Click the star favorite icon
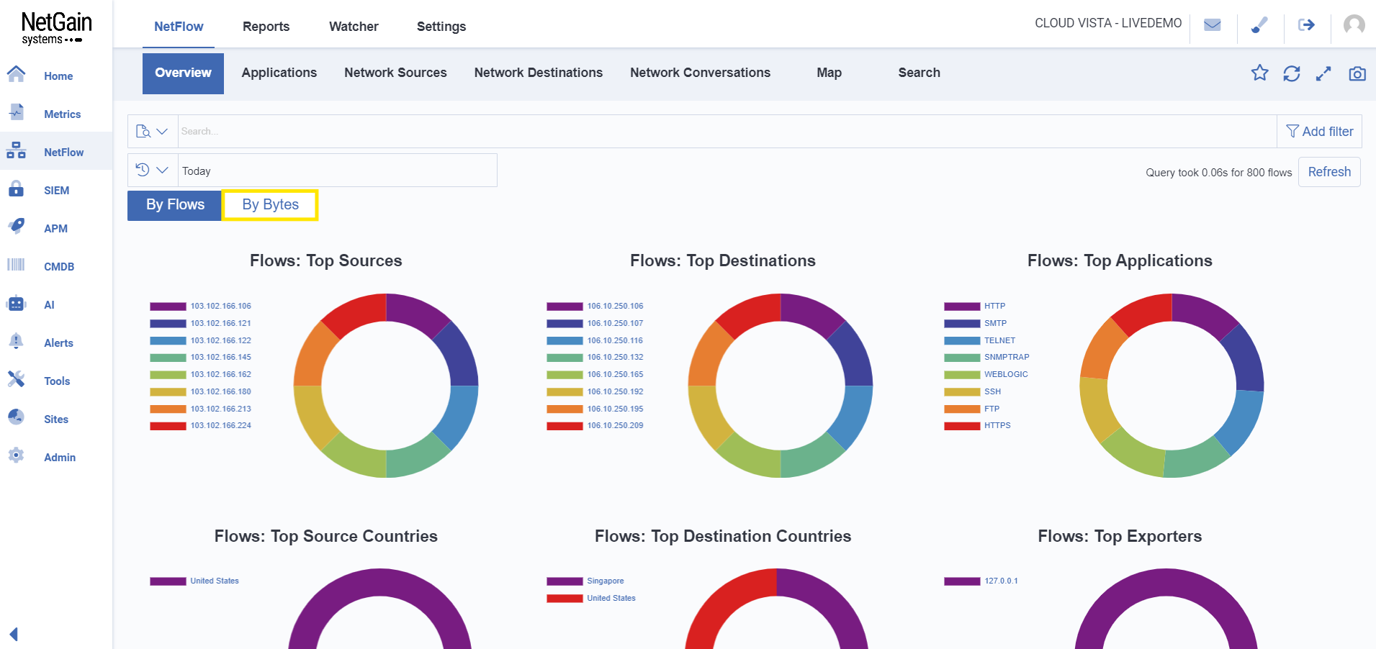Screen dimensions: 1376x649 point(1259,73)
